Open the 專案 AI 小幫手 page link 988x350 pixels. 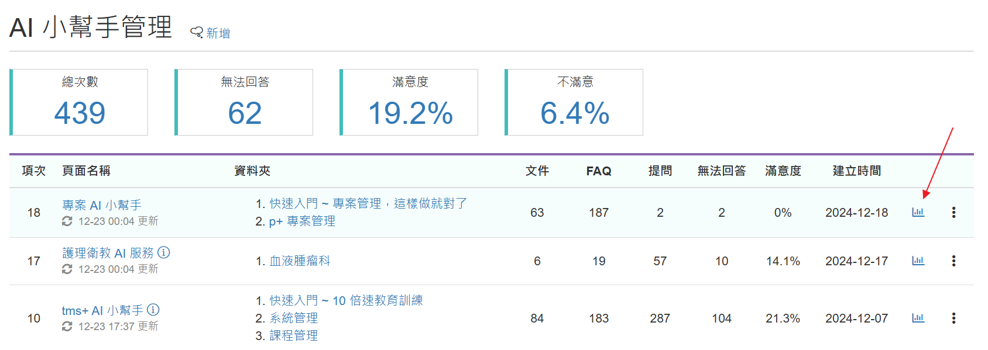[102, 205]
